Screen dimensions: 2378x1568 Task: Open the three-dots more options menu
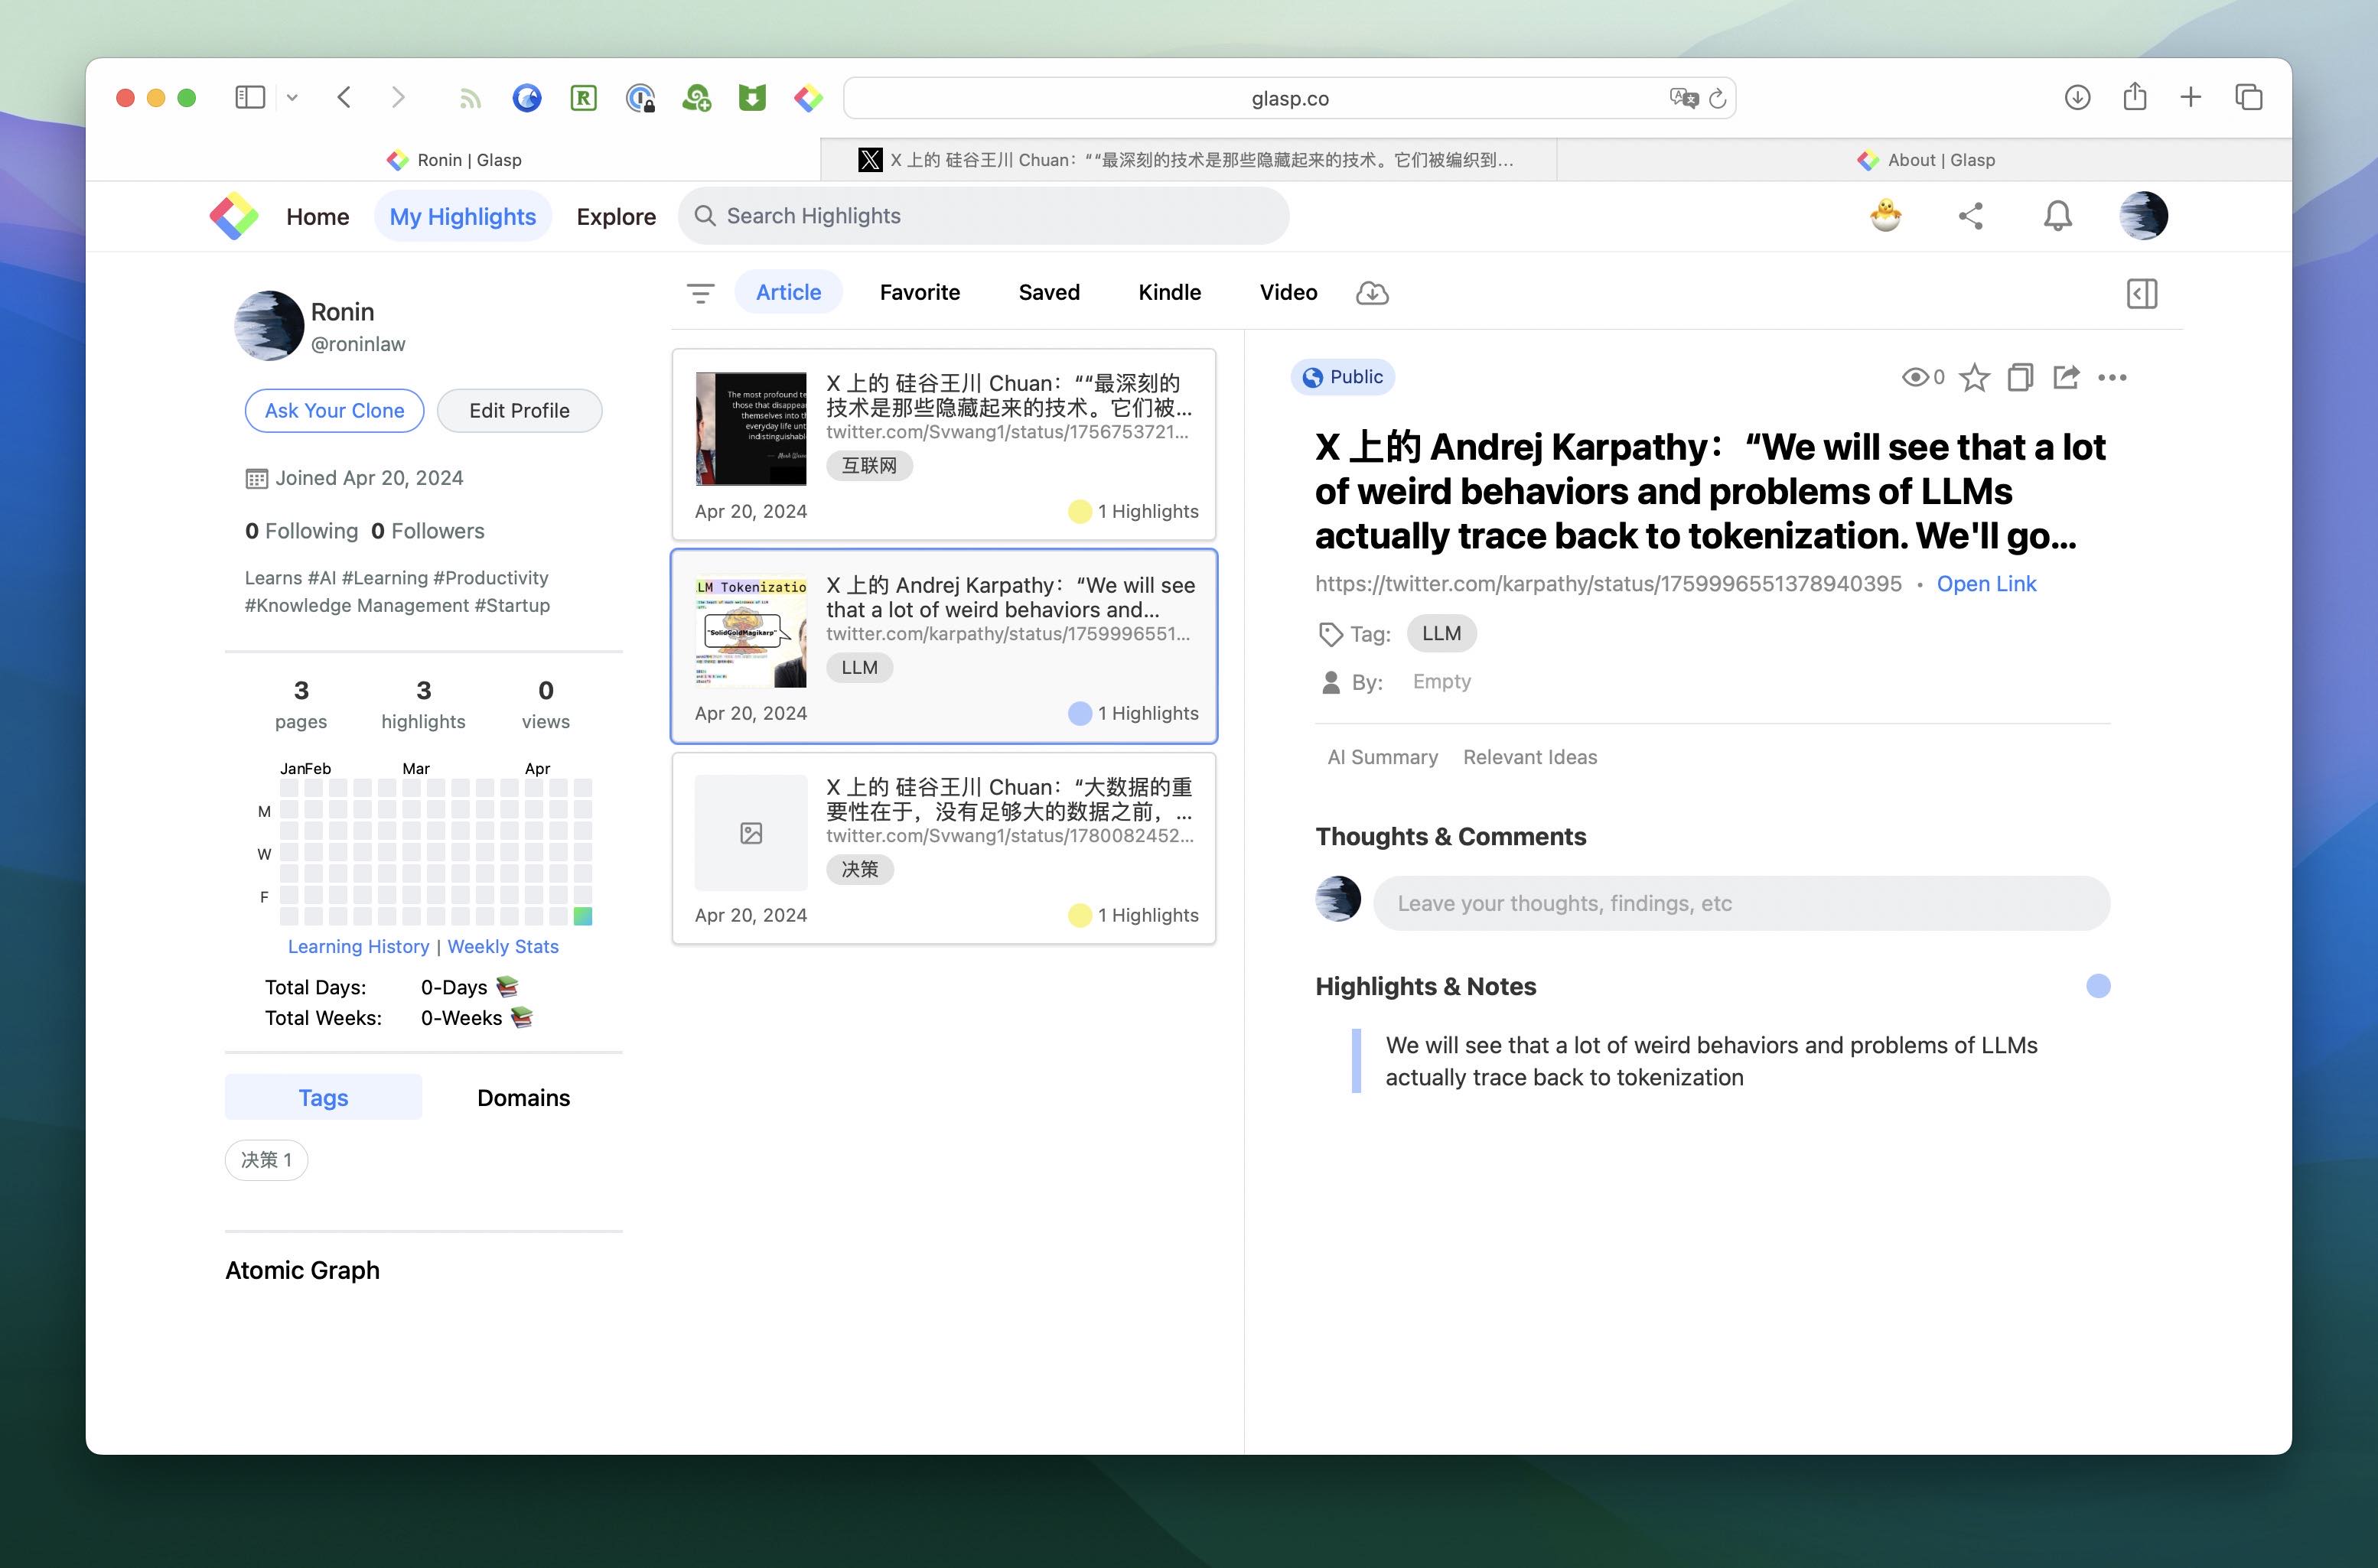click(x=2112, y=377)
